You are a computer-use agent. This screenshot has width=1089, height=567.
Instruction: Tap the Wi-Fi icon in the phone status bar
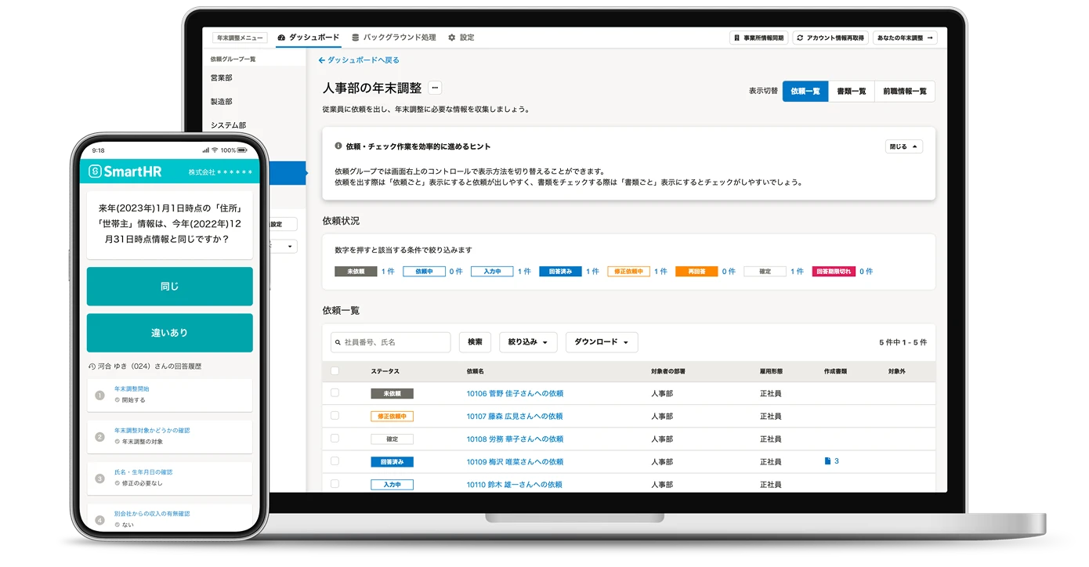[215, 150]
